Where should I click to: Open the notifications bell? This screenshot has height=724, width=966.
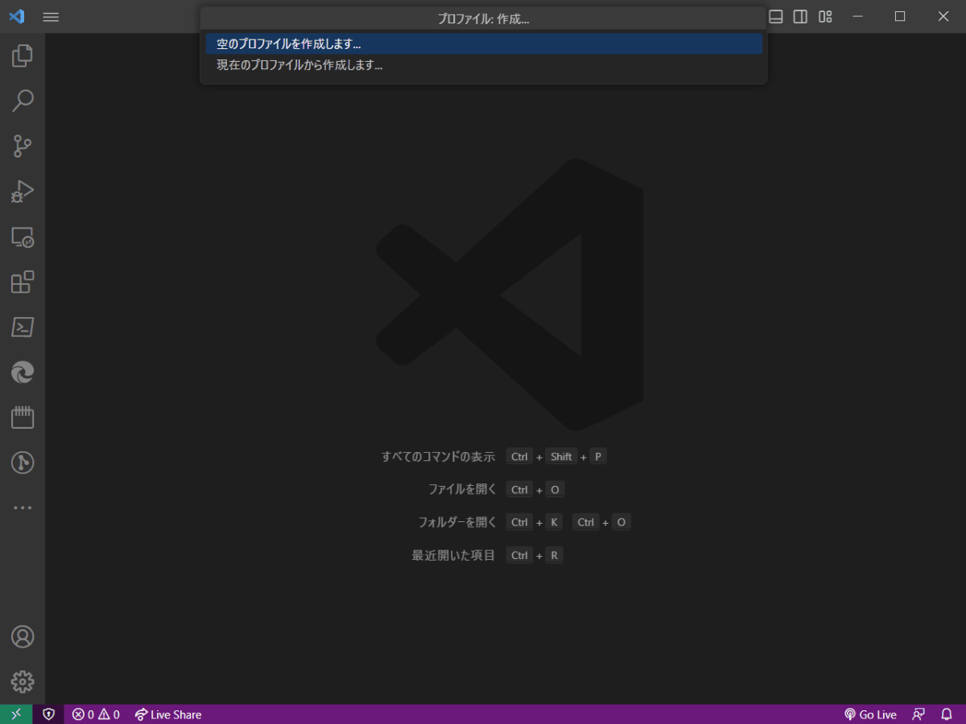coord(947,714)
